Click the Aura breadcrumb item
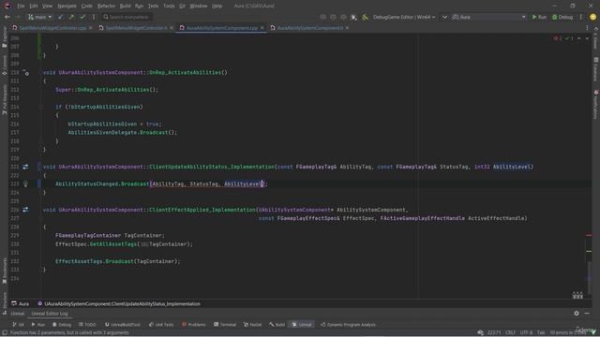 21,303
